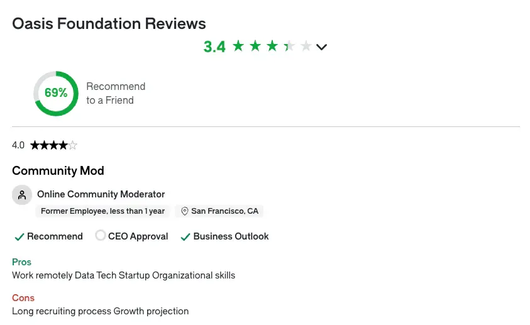Click the Online Community Moderator job title
Image resolution: width=530 pixels, height=325 pixels.
pyautogui.click(x=101, y=194)
